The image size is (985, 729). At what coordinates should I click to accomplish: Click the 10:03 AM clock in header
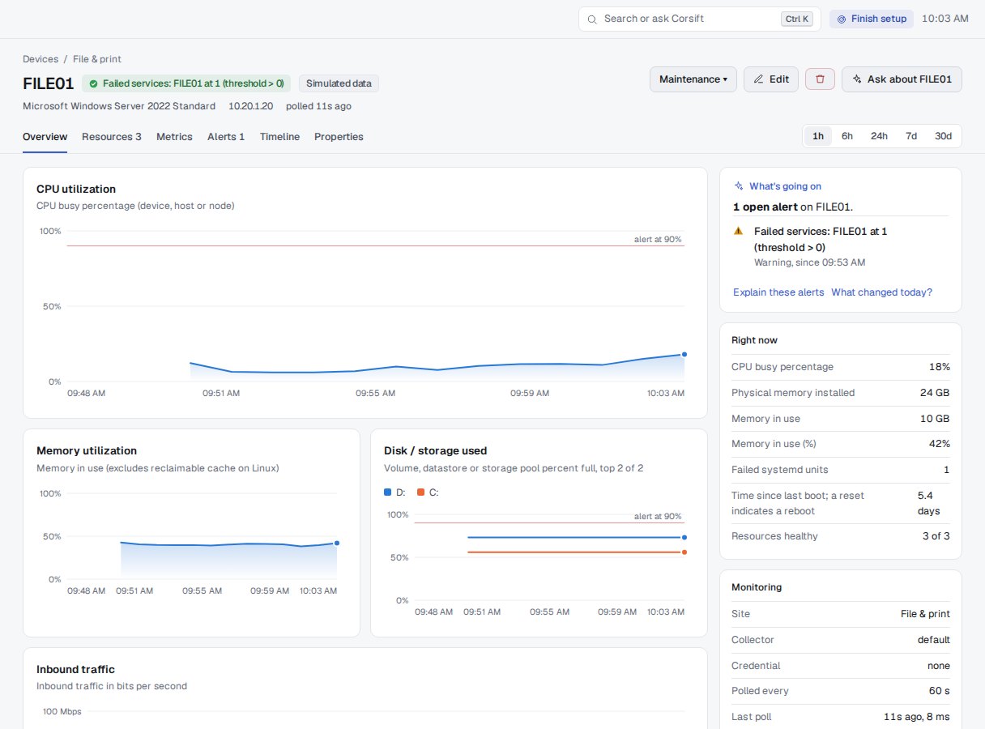945,19
